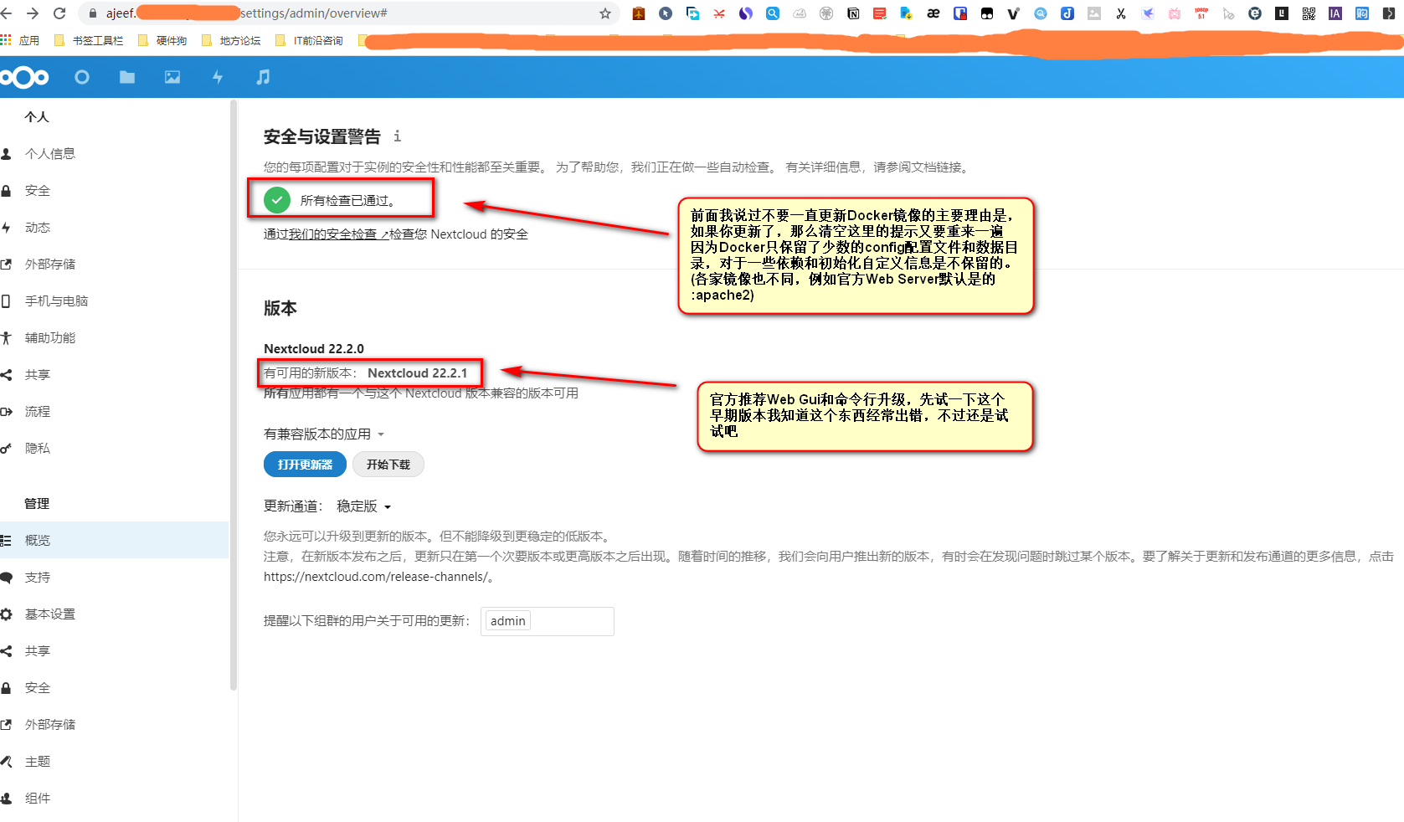Click the Nextcloud logo in the header
Viewport: 1404px width, 822px height.
click(24, 78)
